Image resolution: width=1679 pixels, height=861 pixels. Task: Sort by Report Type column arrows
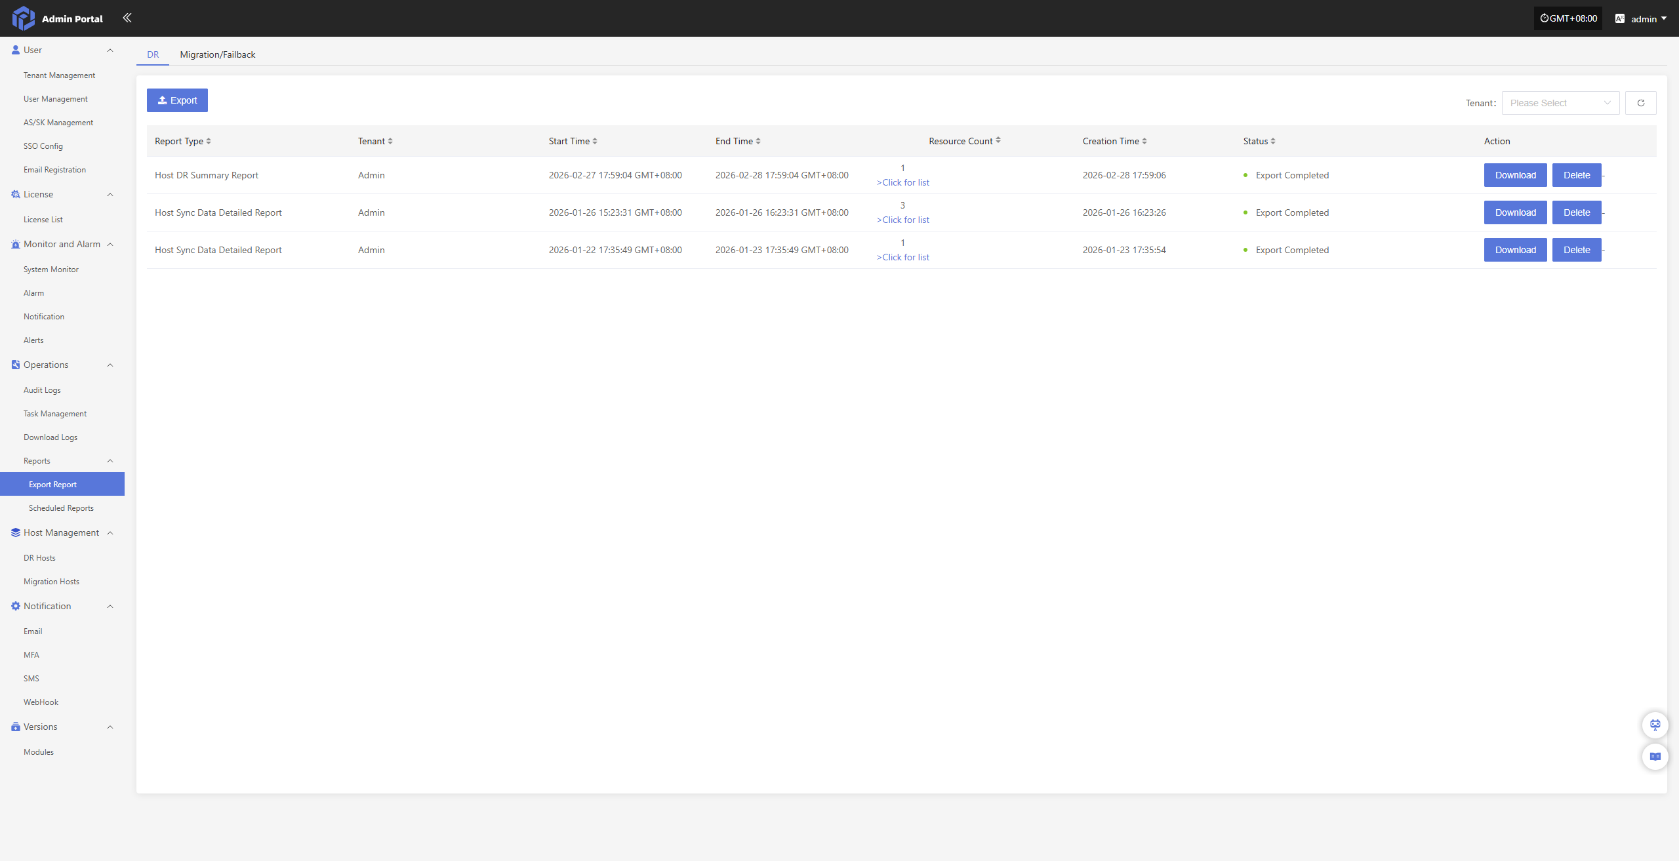pos(209,141)
